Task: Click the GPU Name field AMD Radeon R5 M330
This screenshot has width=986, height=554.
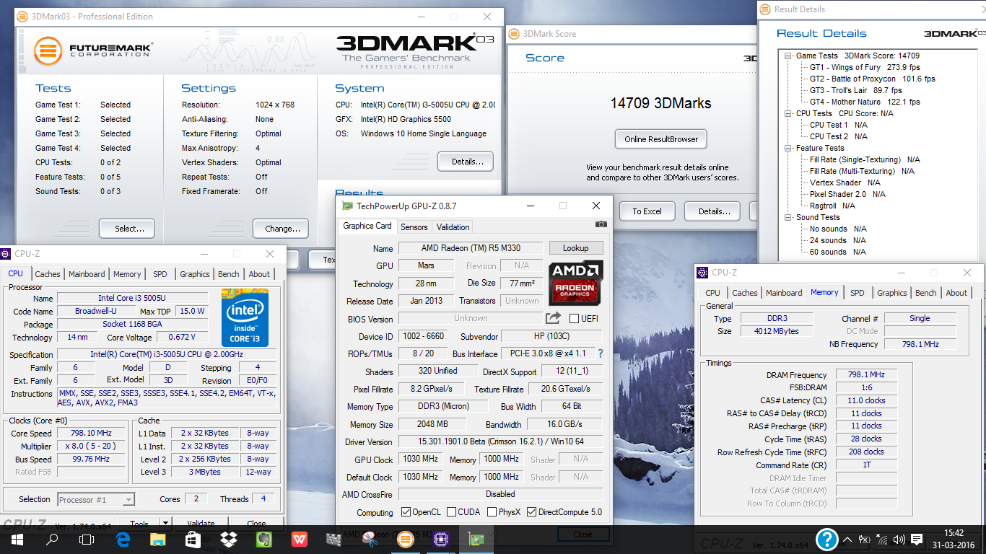Action: tap(471, 248)
